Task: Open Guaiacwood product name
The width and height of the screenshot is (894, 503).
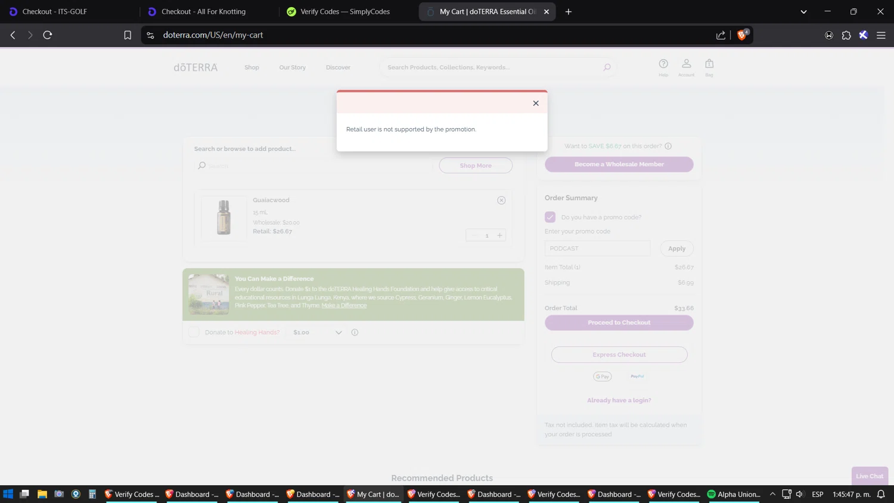Action: pos(271,200)
